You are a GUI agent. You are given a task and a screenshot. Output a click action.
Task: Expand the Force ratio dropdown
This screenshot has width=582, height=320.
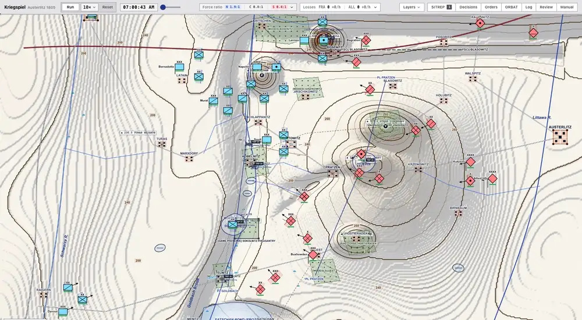point(248,7)
